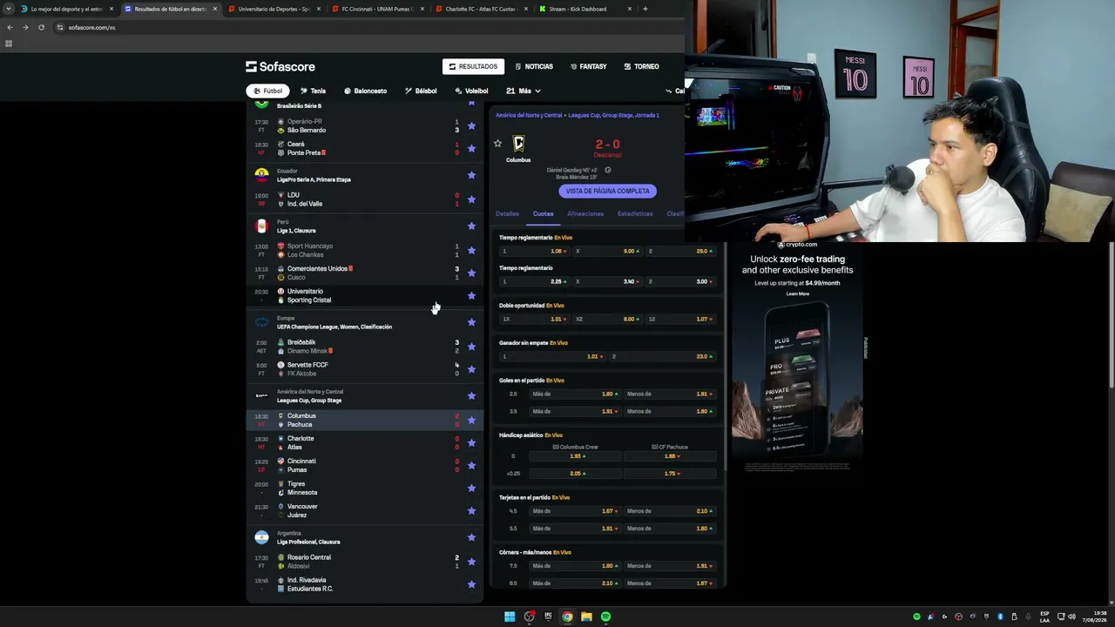Open the goal replay icon beside Dániel Gazdag
1115x627 pixels.
(607, 170)
